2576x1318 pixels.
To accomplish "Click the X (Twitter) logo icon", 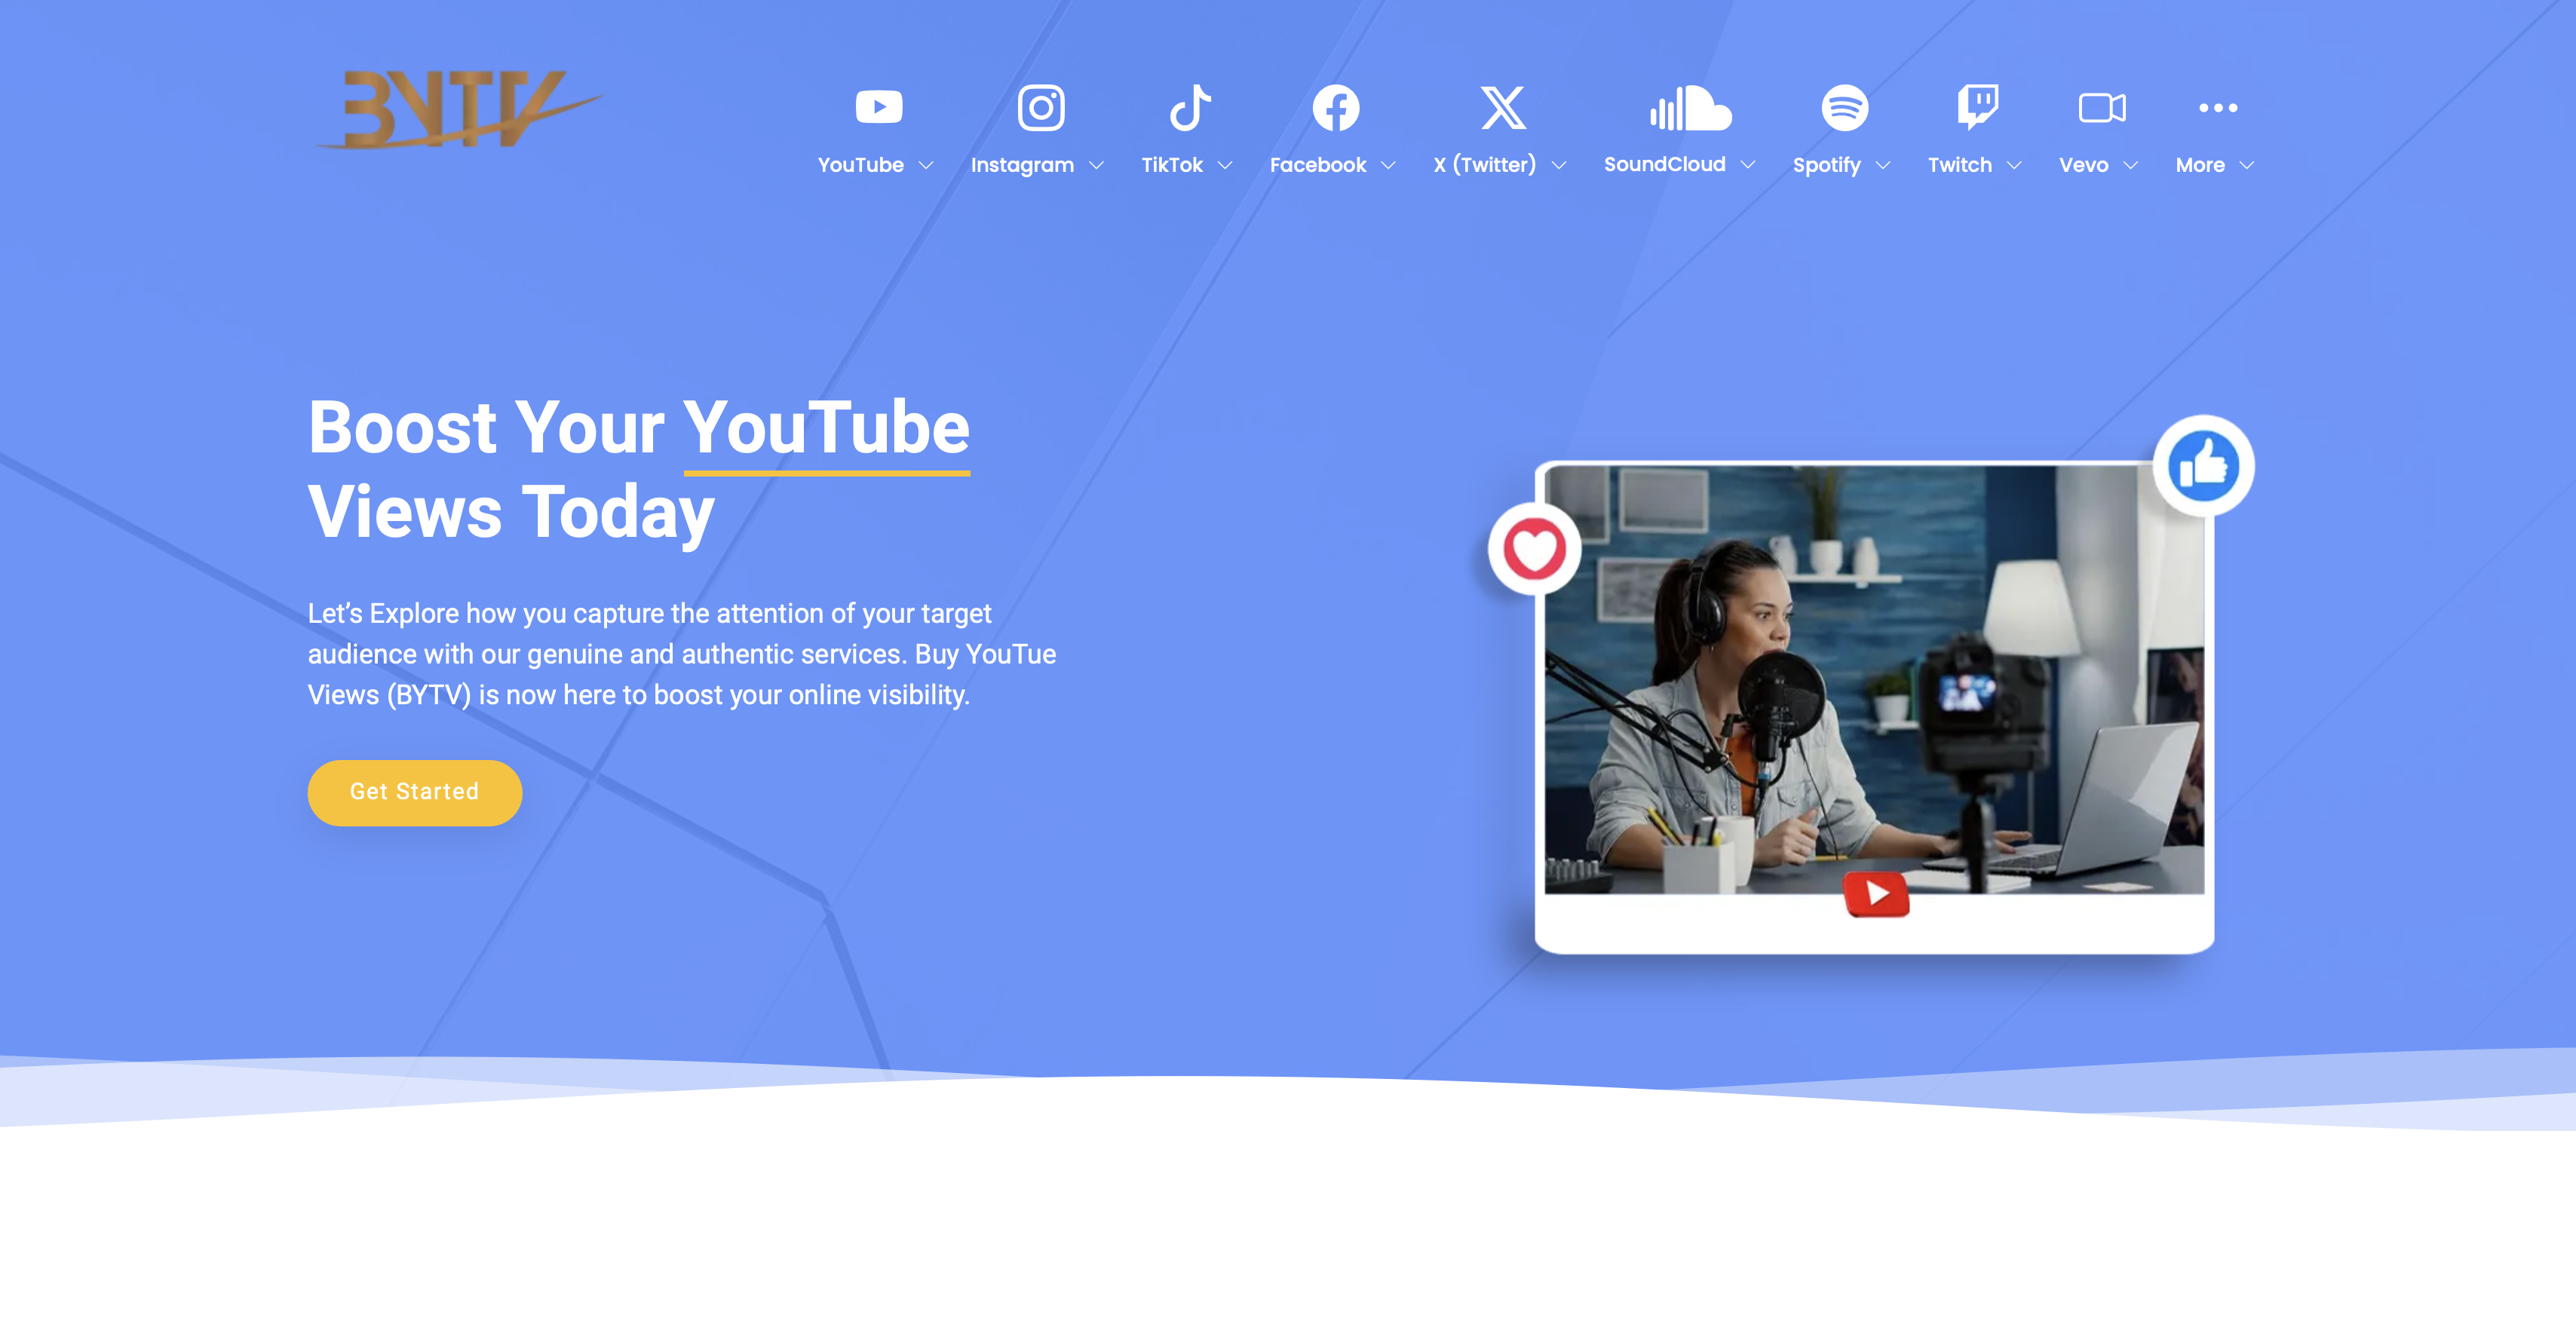I will click(x=1502, y=107).
